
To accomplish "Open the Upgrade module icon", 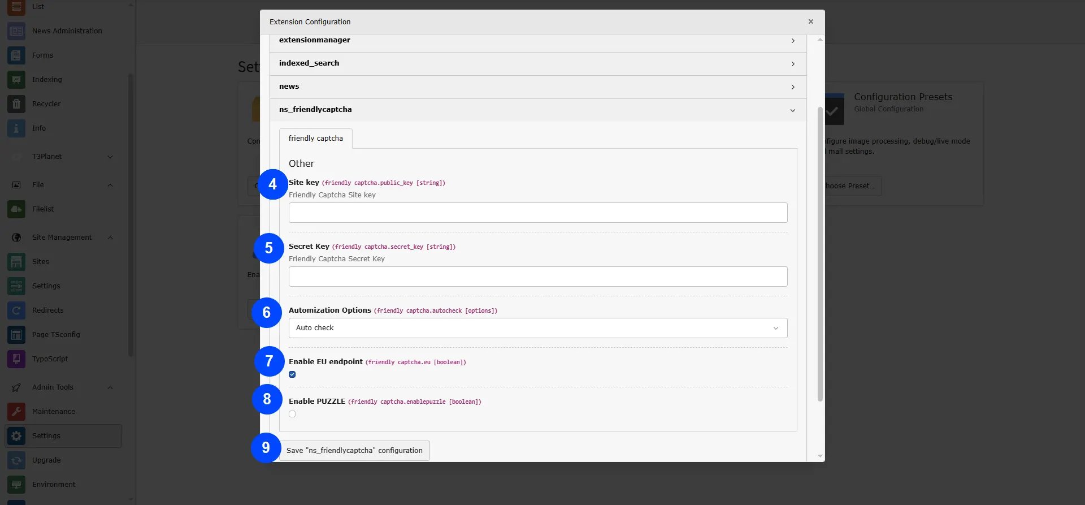I will click(x=16, y=460).
